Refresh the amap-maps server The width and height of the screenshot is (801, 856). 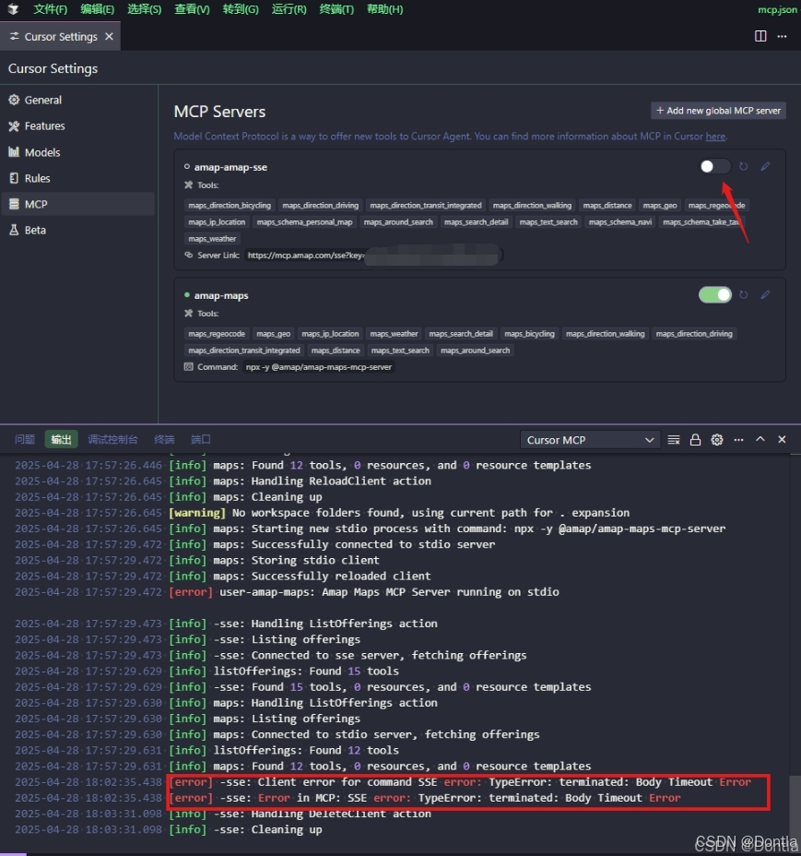point(743,295)
